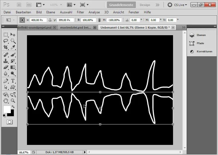The width and height of the screenshot is (218, 155).
Task: Select the Spot Healing Brush tool
Action: 5,55
